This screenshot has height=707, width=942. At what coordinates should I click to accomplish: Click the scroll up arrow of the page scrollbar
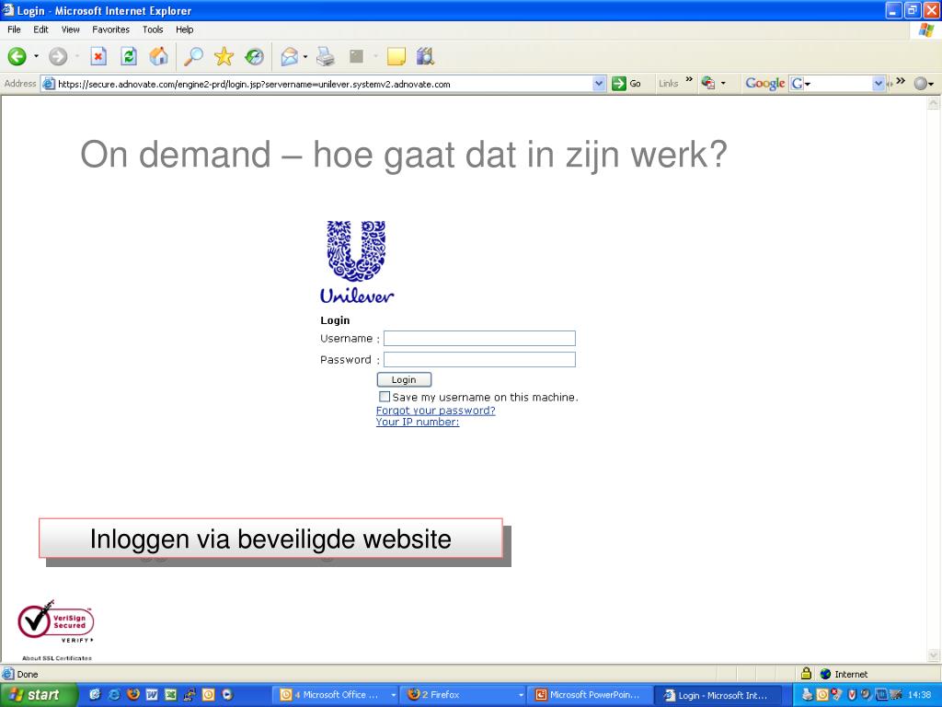[x=934, y=103]
